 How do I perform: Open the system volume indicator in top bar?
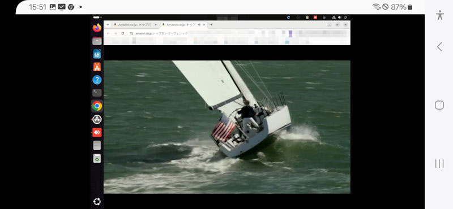[339, 18]
